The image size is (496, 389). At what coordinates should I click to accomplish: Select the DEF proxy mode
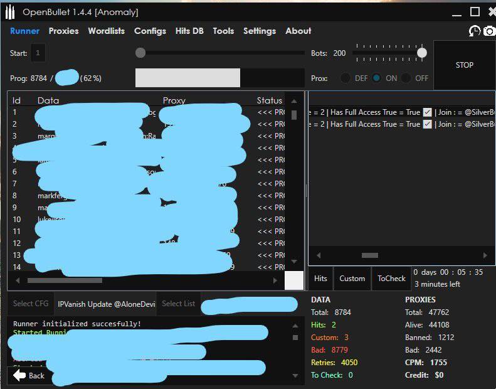(x=345, y=78)
